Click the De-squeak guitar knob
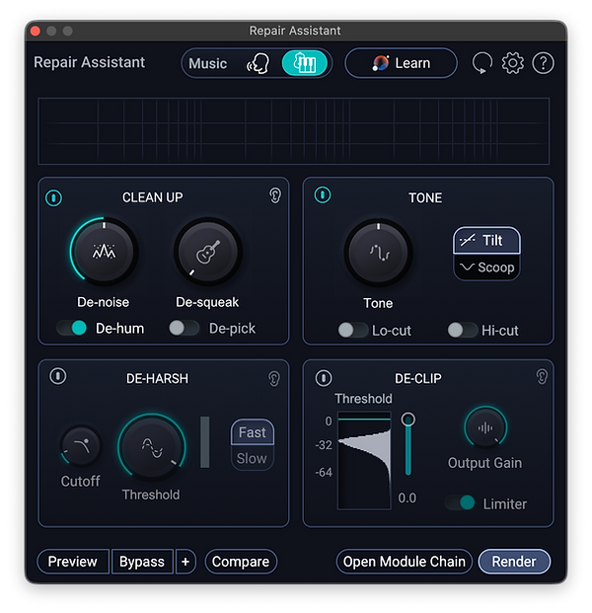Viewport: 592px width, 613px height. tap(208, 252)
